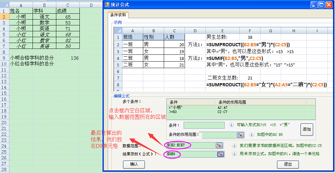Click info icon beside 结果存放 hint
The image size is (335, 173).
coord(234,154)
